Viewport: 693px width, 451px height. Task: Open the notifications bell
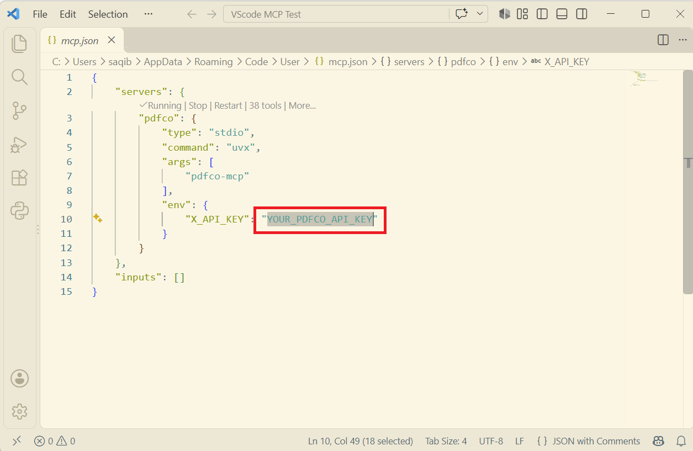click(x=681, y=441)
